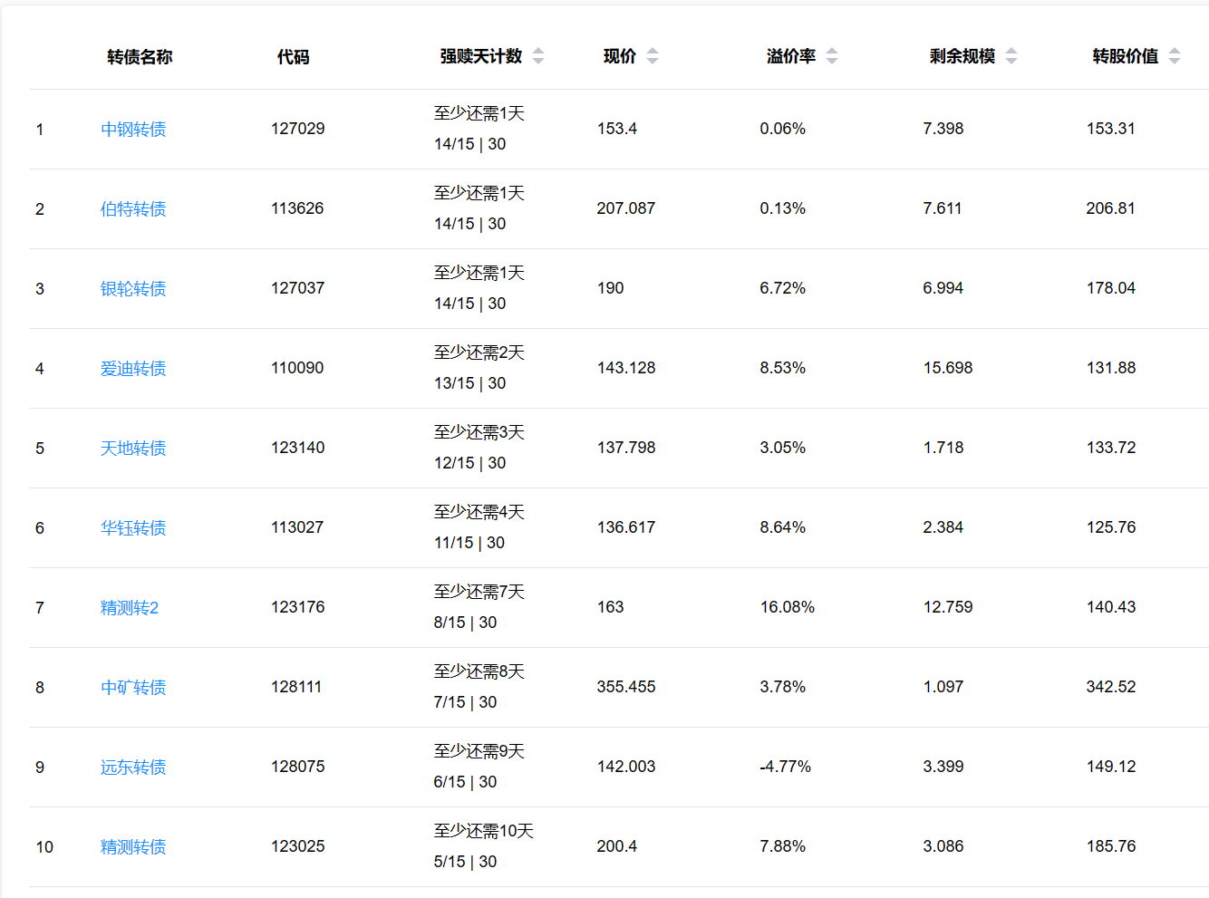Screen dimensions: 1209x898
Task: Click the 银轮转债 bond name
Action: [133, 289]
